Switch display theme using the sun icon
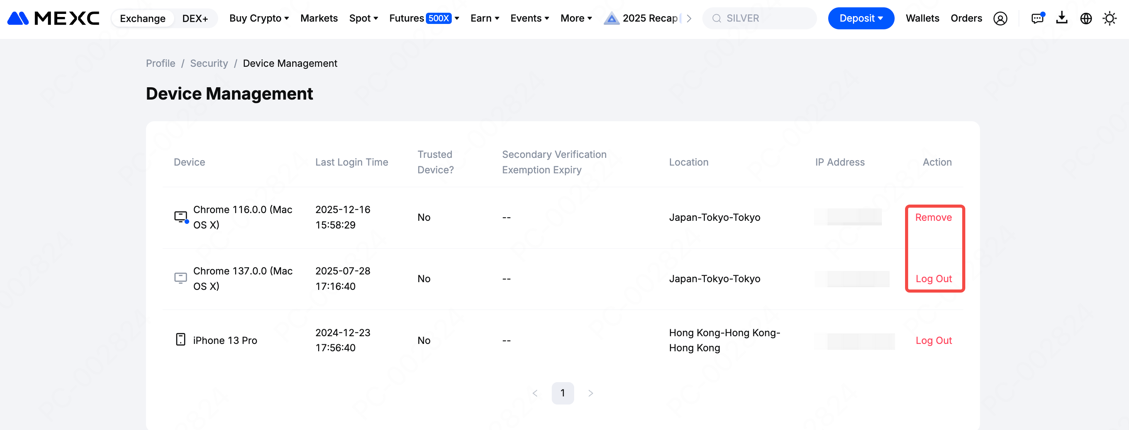The width and height of the screenshot is (1129, 430). (1110, 19)
